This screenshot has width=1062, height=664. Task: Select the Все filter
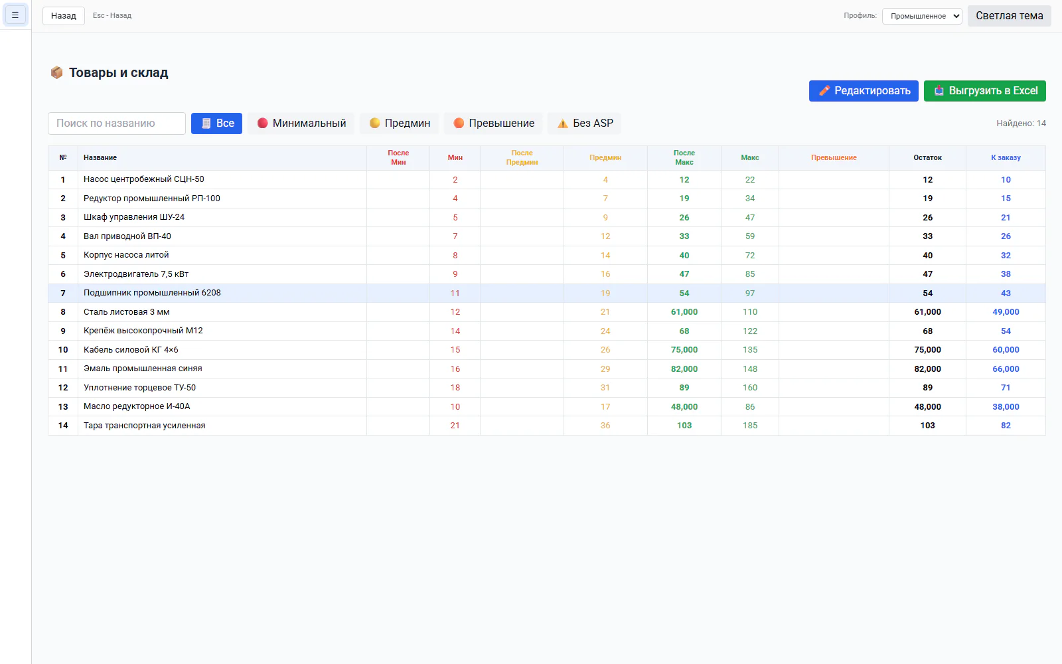[216, 124]
